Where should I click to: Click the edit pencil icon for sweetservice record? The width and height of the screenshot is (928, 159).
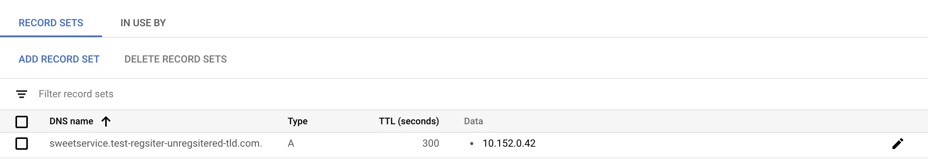click(x=897, y=144)
